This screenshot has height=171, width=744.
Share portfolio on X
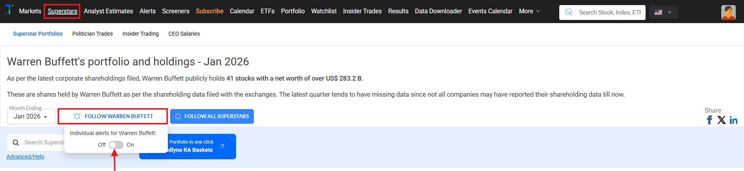click(721, 120)
